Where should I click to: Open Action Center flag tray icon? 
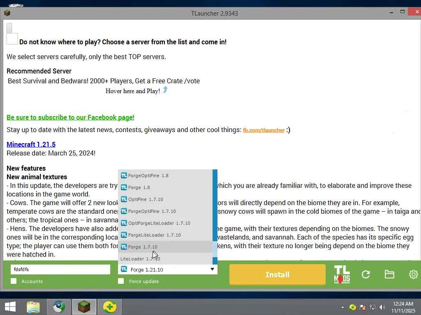click(x=363, y=307)
